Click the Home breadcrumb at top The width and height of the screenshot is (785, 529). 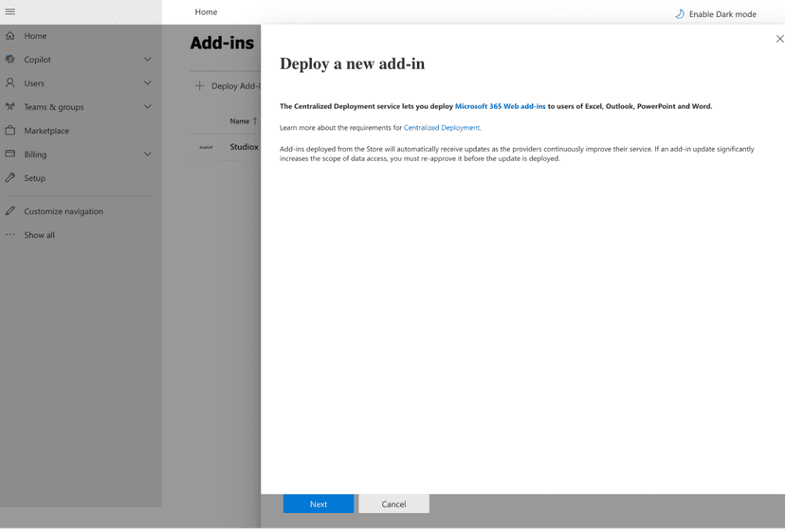(206, 11)
